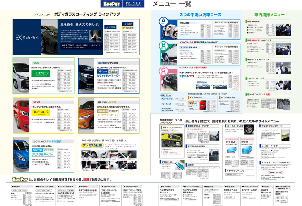Click the 超撥水ガラスコーティング title
This screenshot has height=206, width=302.
click(198, 126)
